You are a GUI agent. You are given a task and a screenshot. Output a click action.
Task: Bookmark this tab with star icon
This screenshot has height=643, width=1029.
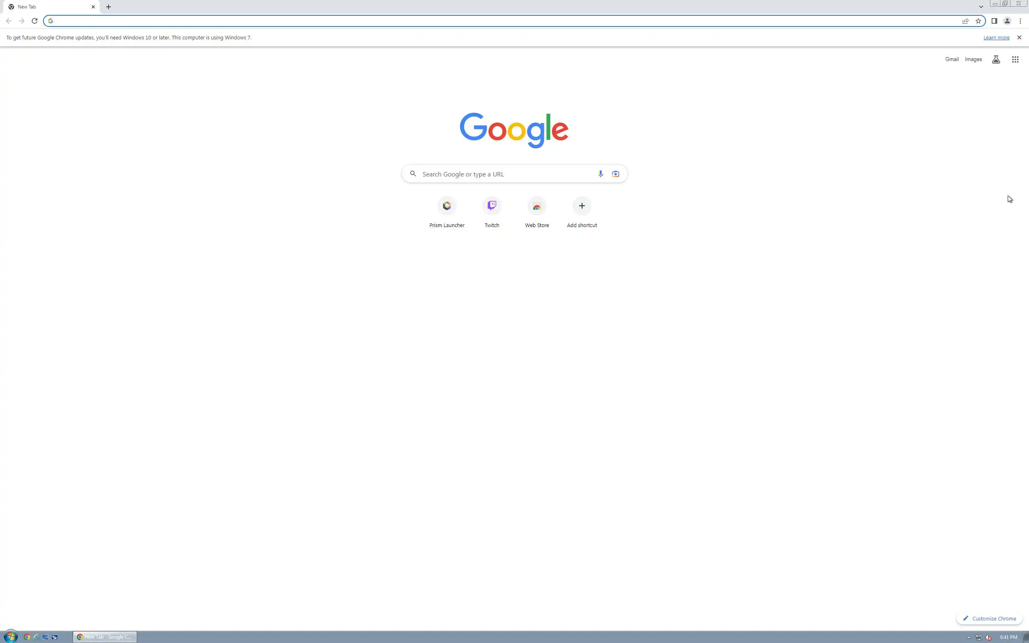coord(978,21)
